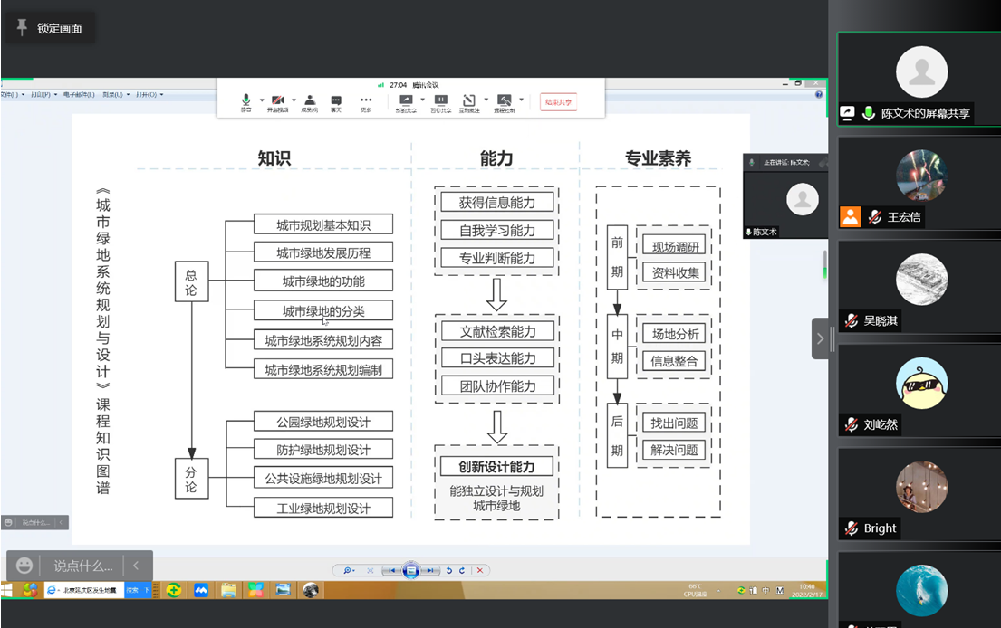Click the 说点什么 chat input
The image size is (1001, 628).
pos(82,566)
